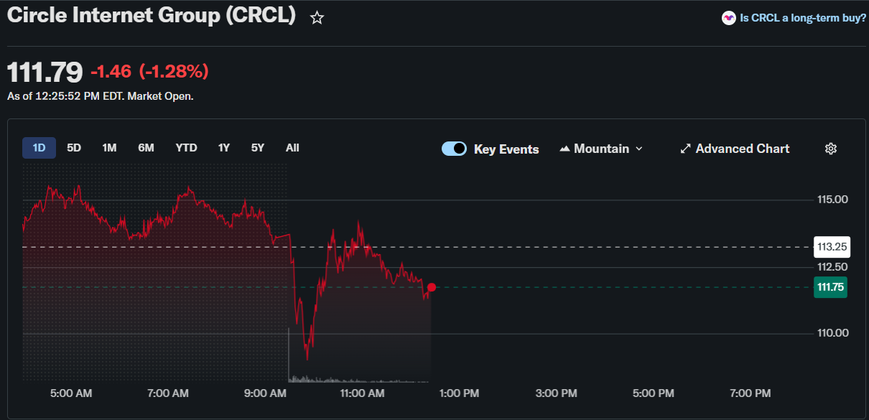Click the mountain chart type icon
The width and height of the screenshot is (869, 420).
click(564, 149)
